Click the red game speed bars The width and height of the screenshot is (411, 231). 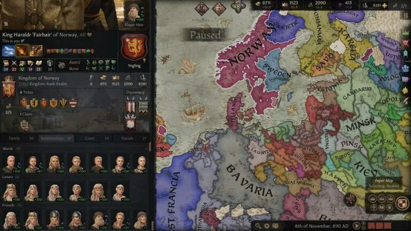379,226
